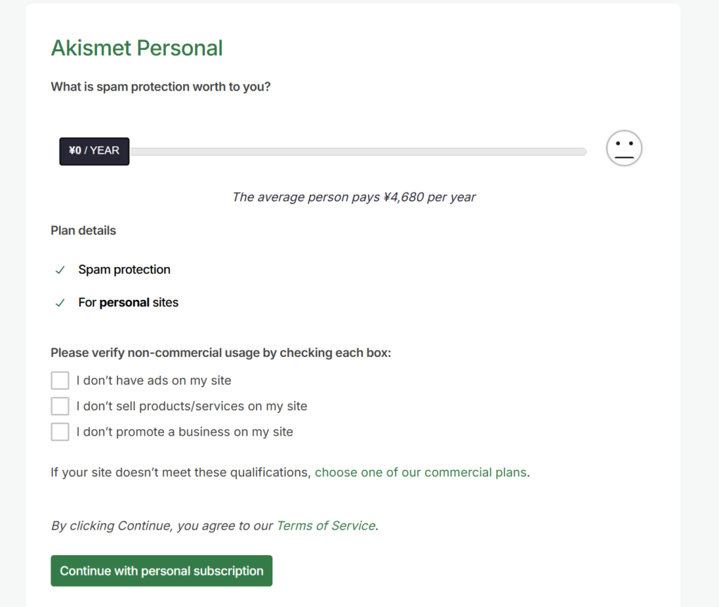This screenshot has width=719, height=607.
Task: Enable the "I don't promote a business" checkbox
Action: point(60,432)
